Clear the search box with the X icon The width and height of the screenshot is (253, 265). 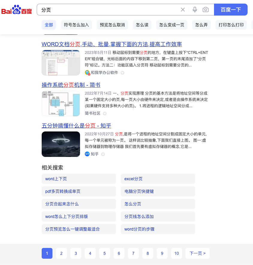[183, 10]
